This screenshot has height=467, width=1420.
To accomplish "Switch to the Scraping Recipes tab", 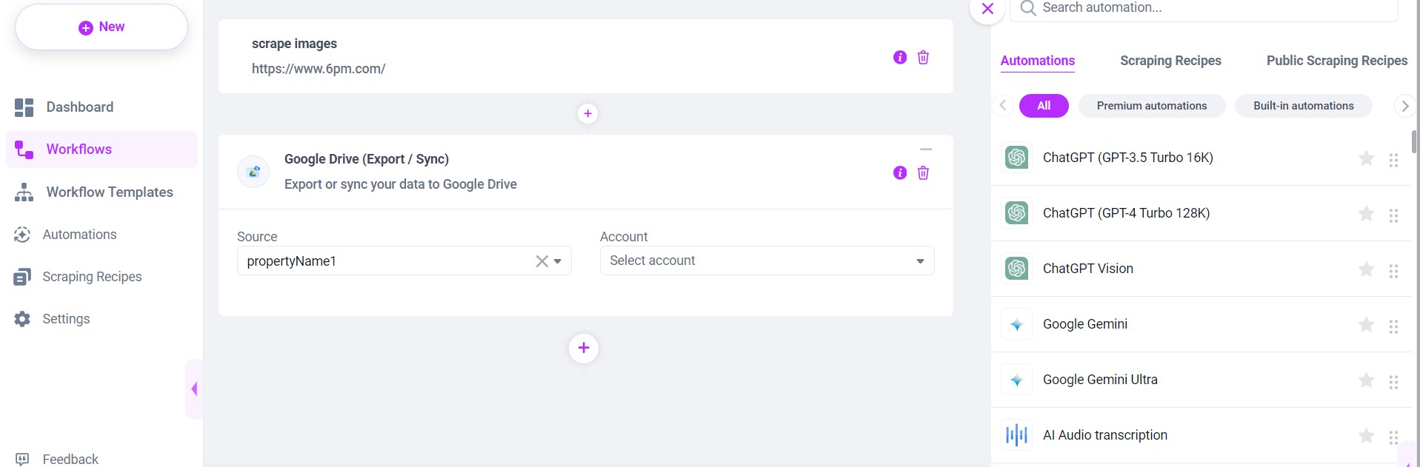I will pos(1170,61).
